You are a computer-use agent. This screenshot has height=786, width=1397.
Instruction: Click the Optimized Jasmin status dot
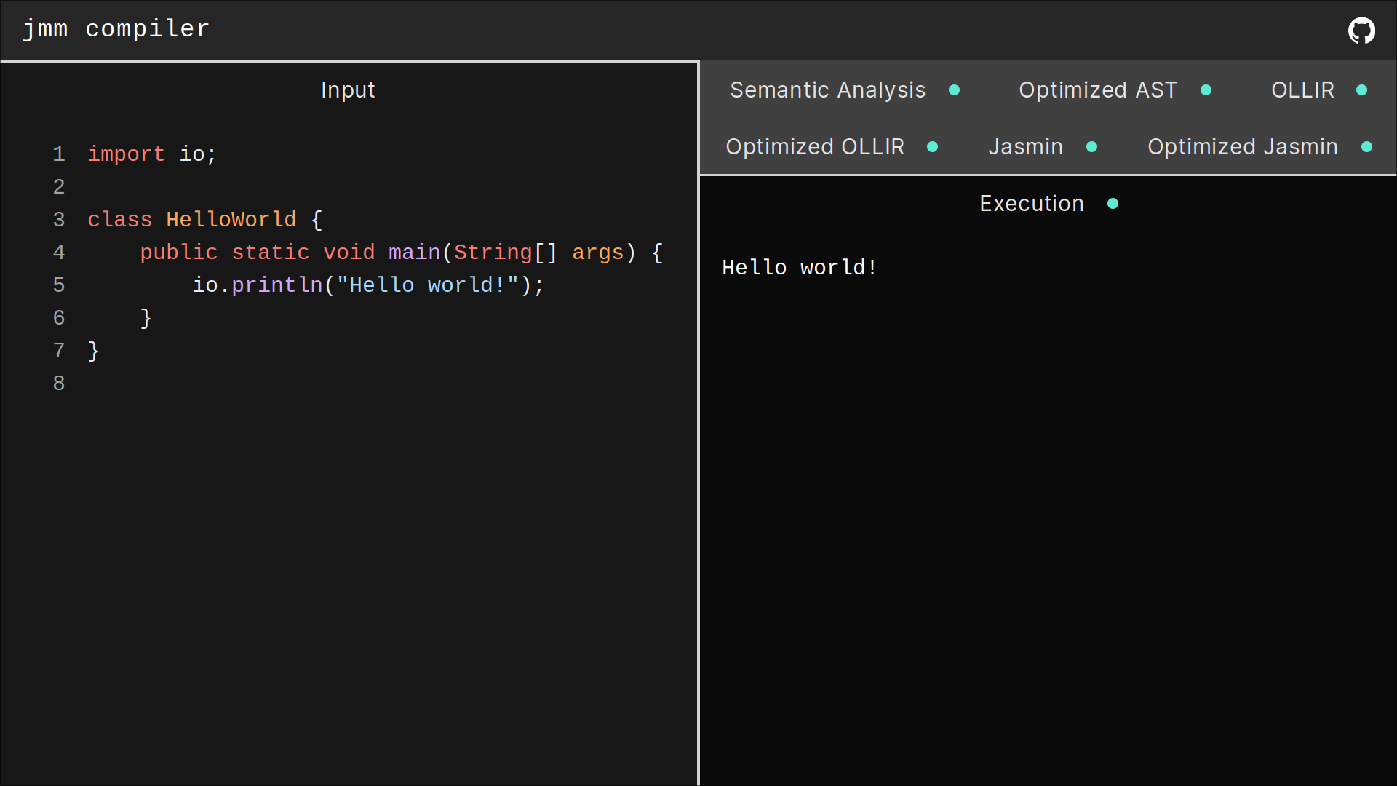(1366, 147)
